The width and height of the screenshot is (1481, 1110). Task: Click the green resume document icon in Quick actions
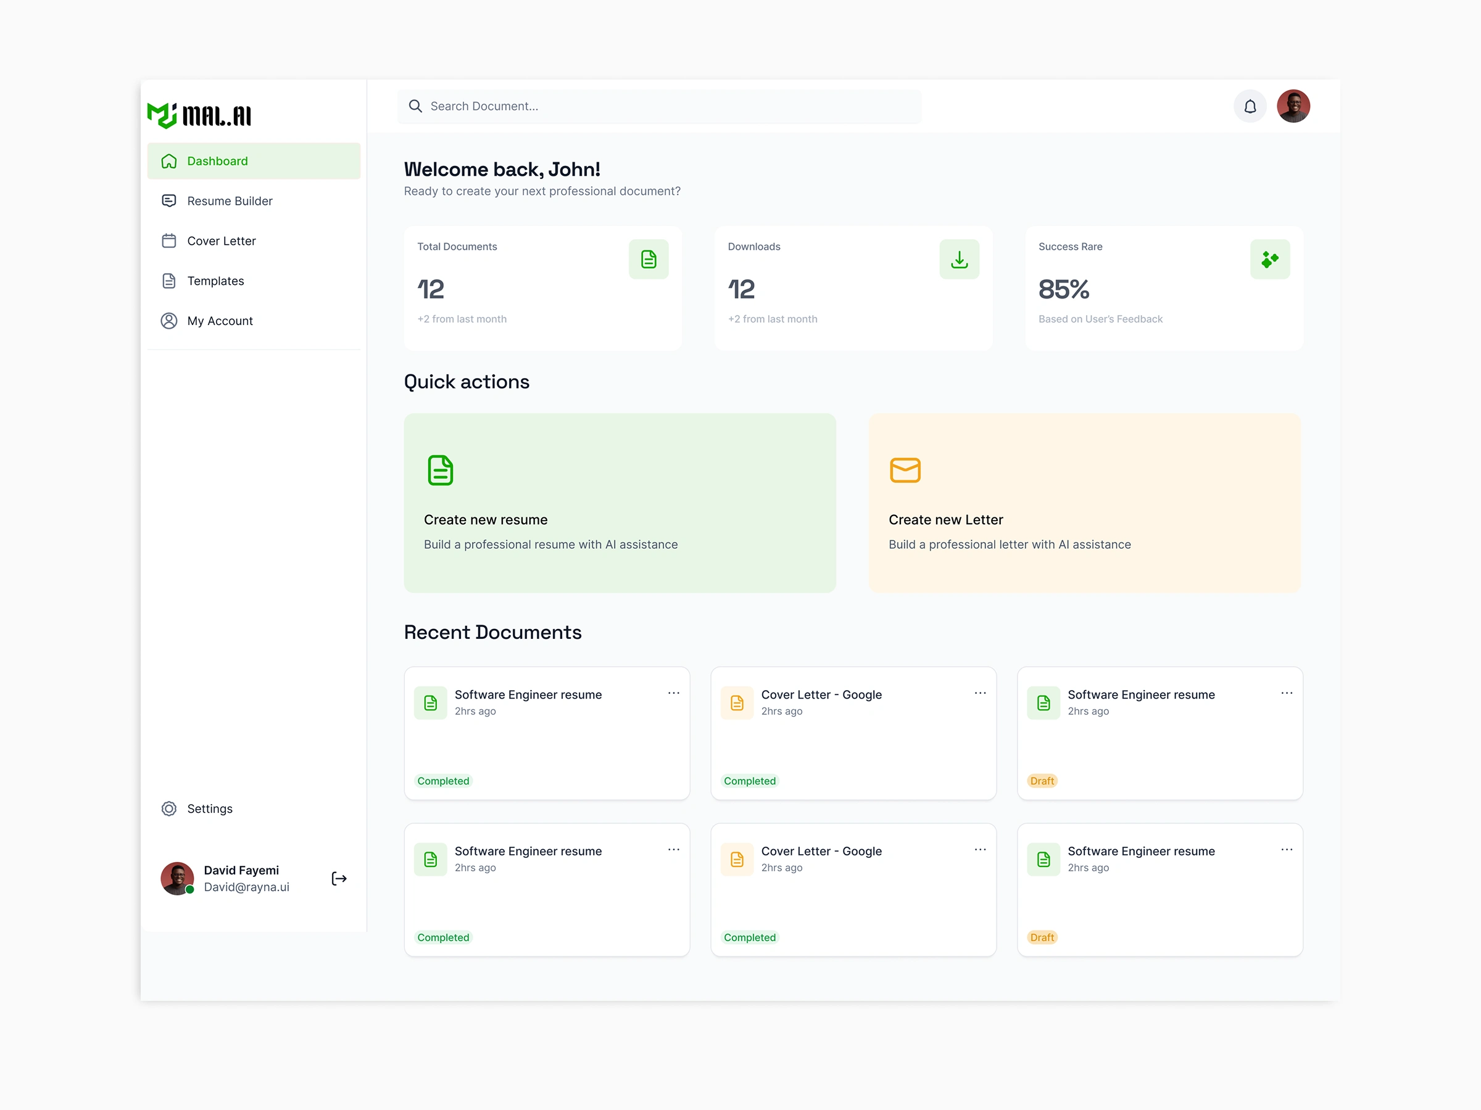click(440, 471)
